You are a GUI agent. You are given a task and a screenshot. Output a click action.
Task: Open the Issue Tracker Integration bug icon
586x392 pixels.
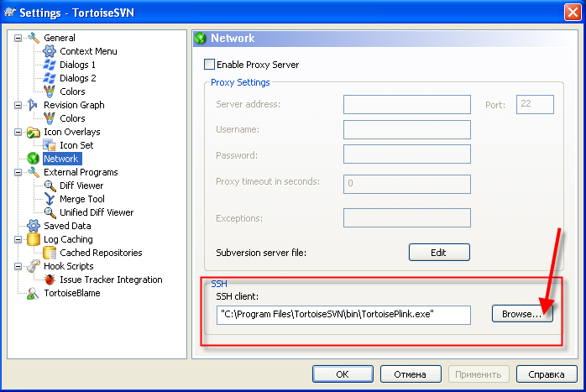coord(50,280)
